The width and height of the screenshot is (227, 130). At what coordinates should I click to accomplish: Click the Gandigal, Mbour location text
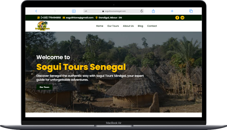(x=110, y=18)
